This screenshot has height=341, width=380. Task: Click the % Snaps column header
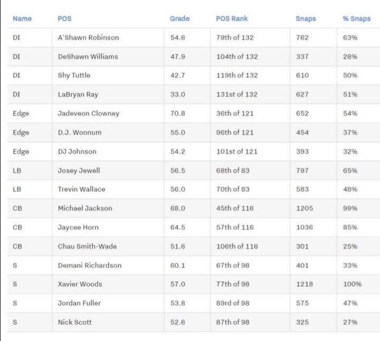[356, 19]
